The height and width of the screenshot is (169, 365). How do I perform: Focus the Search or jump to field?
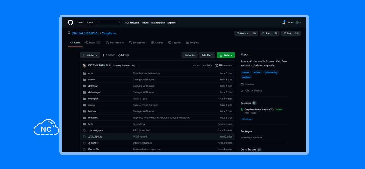tap(99, 22)
